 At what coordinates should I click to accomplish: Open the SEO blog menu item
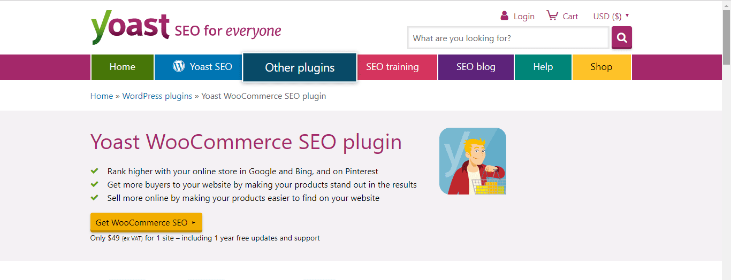tap(476, 67)
